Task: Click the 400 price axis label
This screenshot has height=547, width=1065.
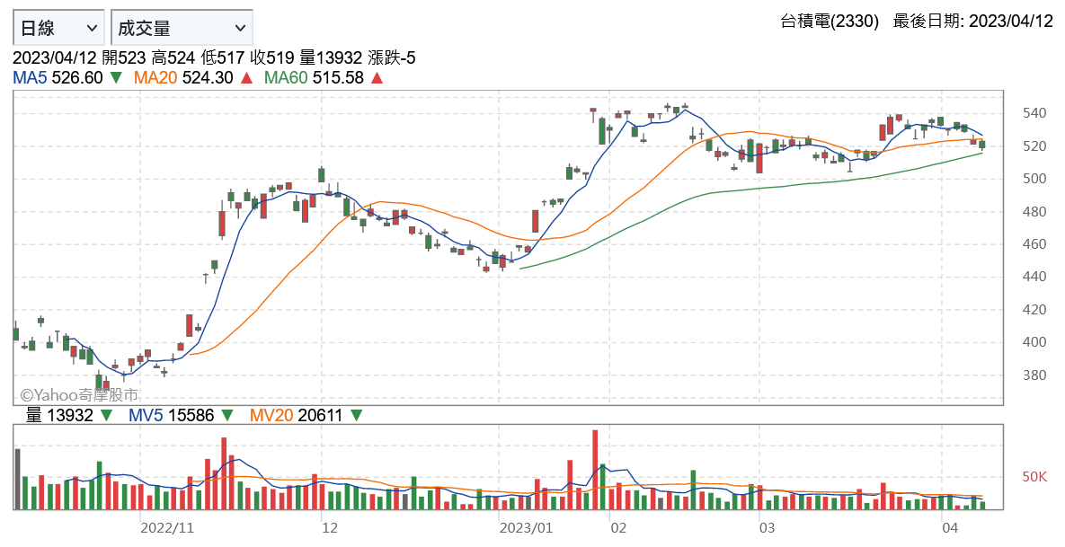Action: tap(1034, 341)
